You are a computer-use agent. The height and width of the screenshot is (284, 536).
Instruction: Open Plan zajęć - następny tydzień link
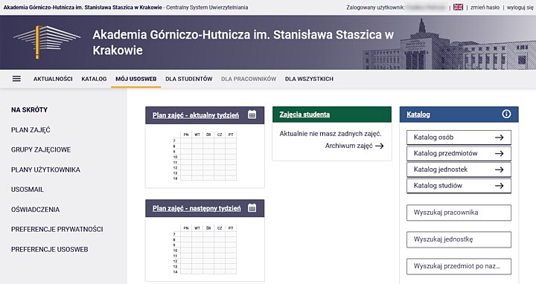tap(197, 209)
